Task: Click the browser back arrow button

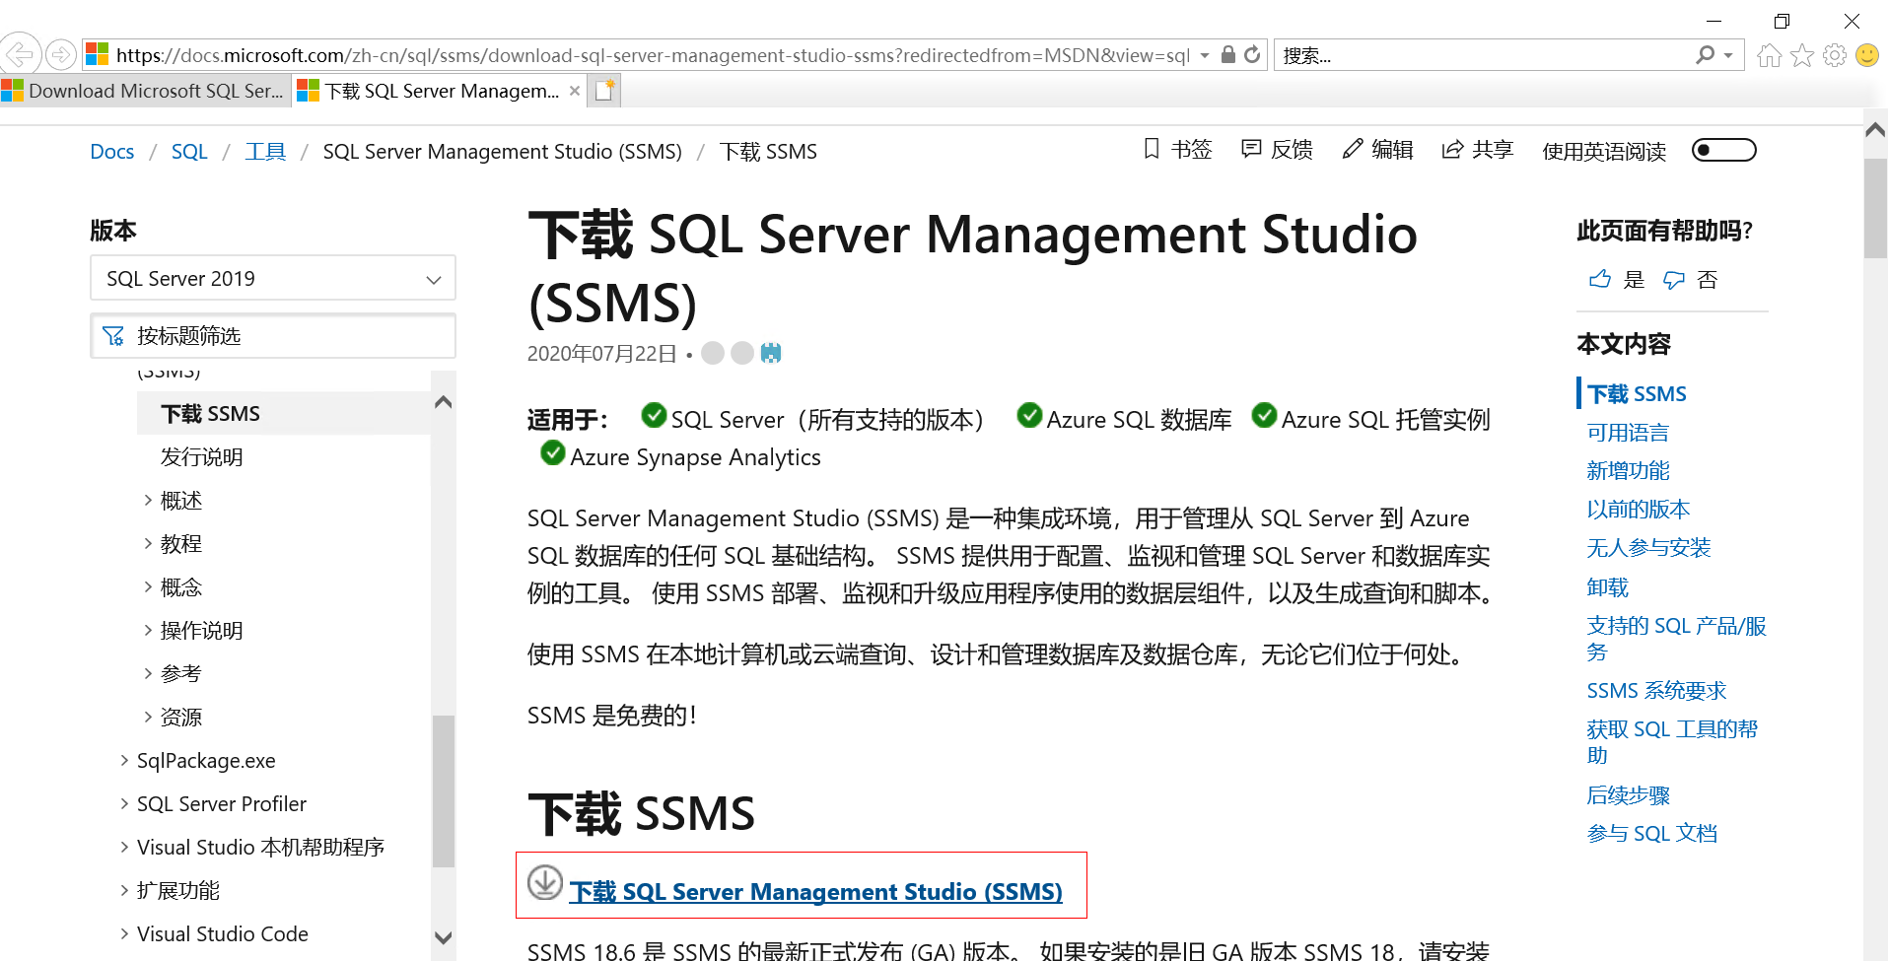Action: point(20,54)
